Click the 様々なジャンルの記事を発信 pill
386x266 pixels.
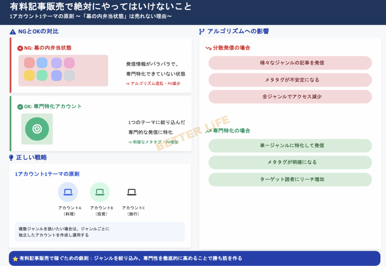click(x=290, y=63)
